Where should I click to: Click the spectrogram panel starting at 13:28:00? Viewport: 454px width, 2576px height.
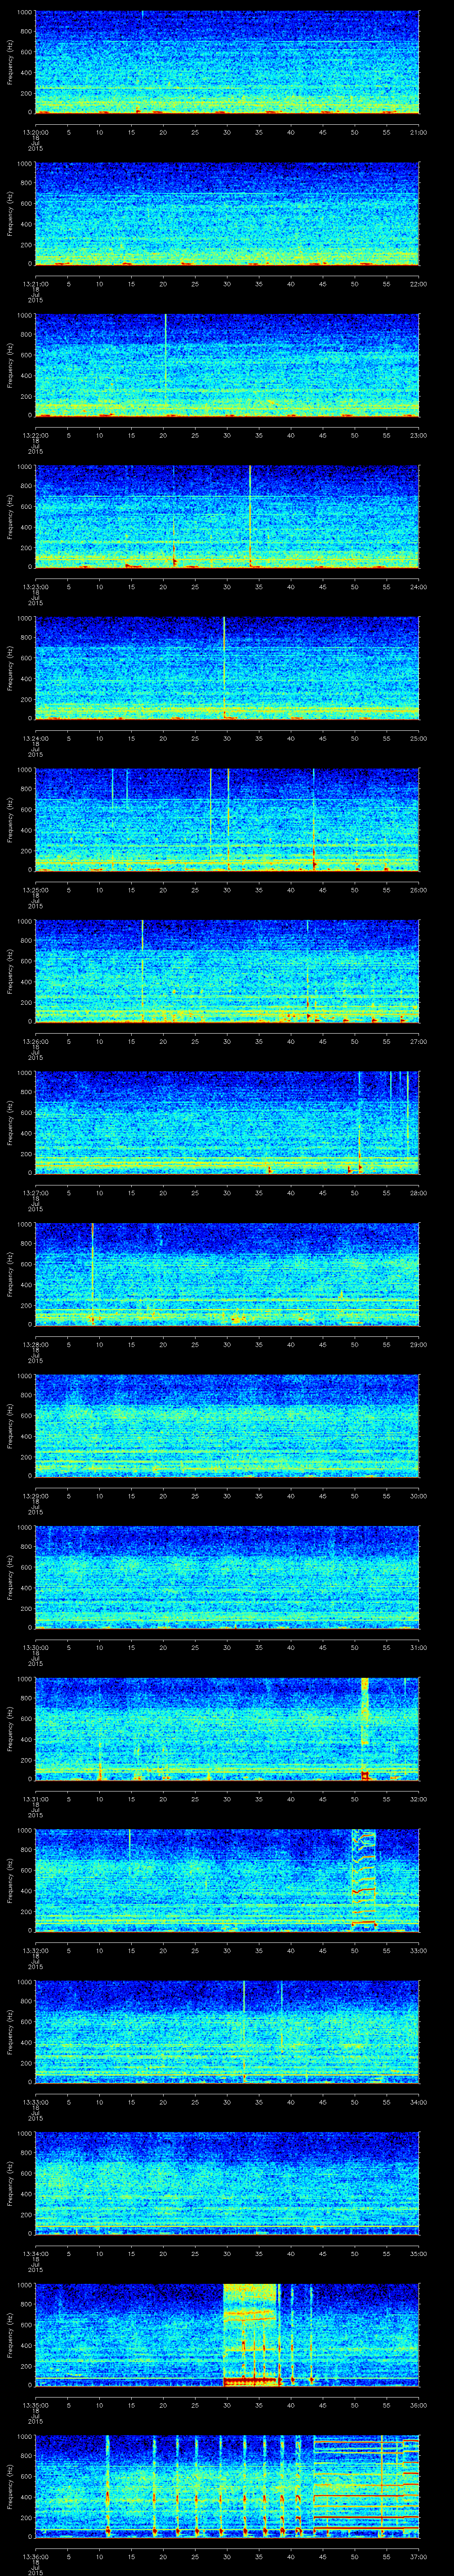[x=227, y=1274]
